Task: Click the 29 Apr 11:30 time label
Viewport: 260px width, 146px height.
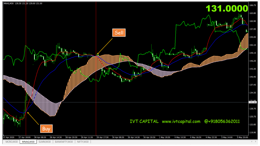Action: (x=87, y=137)
